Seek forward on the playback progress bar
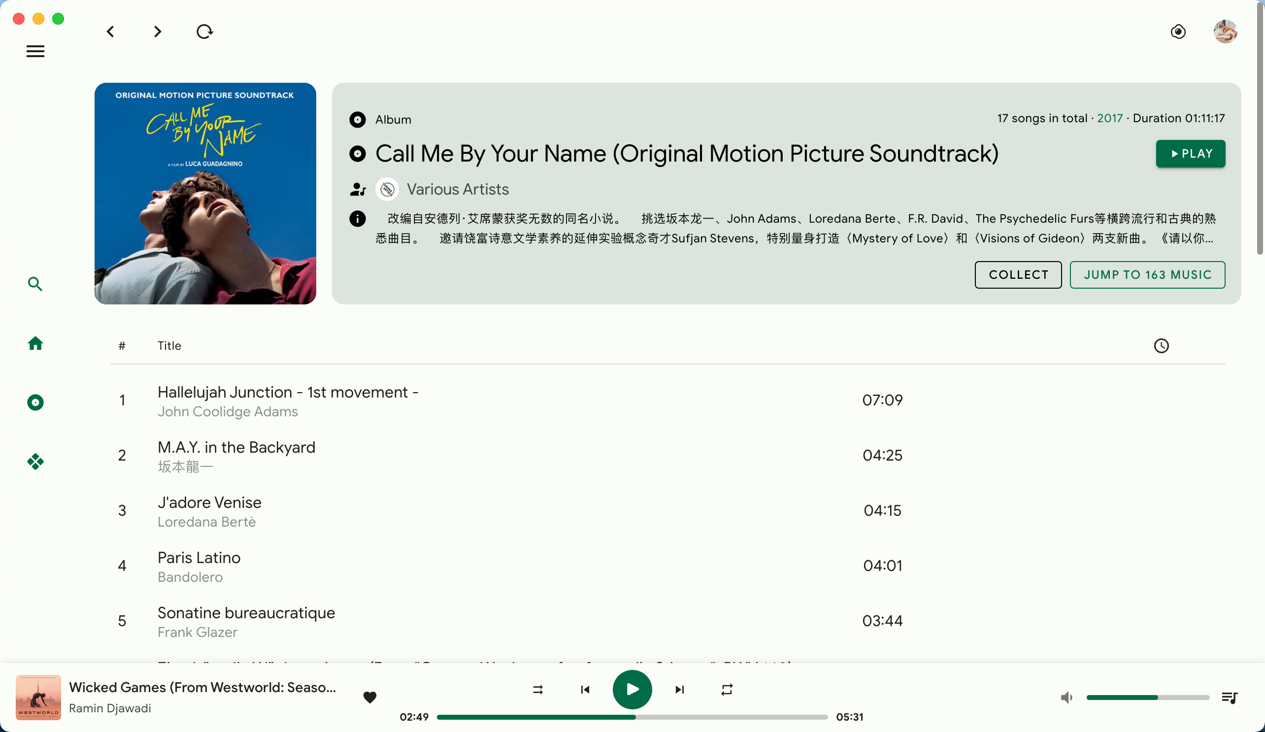The image size is (1265, 732). (x=728, y=717)
